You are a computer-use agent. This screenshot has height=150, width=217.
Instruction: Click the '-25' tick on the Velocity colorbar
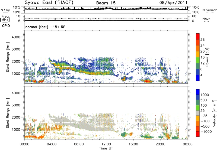point(204,116)
